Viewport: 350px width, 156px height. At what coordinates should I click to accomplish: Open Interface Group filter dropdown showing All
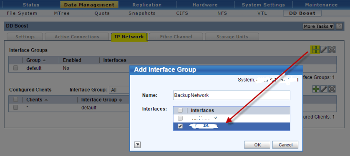[119, 90]
